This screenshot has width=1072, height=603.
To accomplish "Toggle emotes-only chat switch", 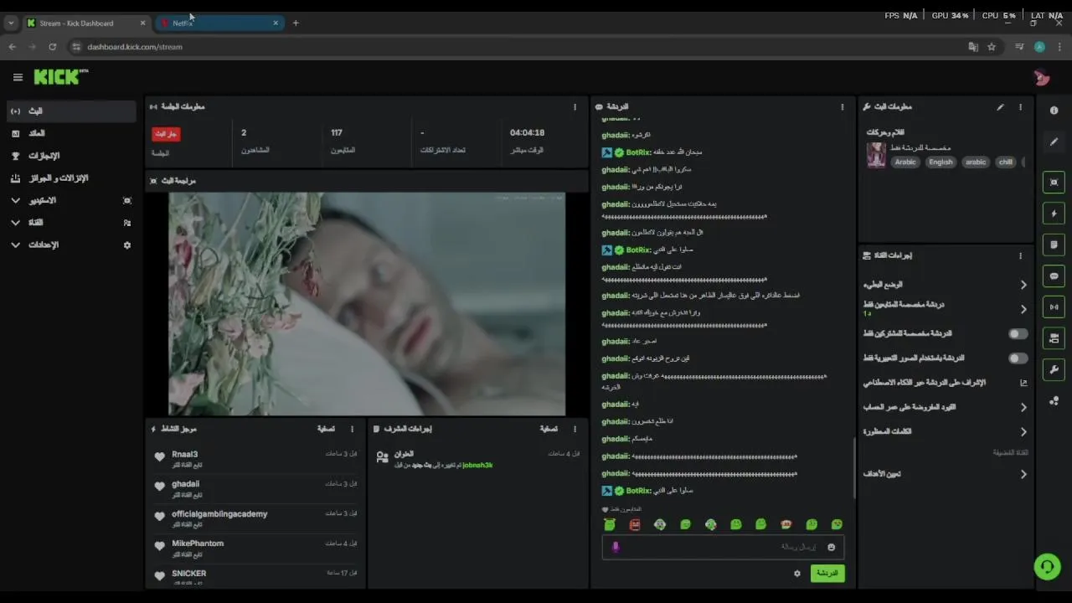I will [x=1018, y=358].
